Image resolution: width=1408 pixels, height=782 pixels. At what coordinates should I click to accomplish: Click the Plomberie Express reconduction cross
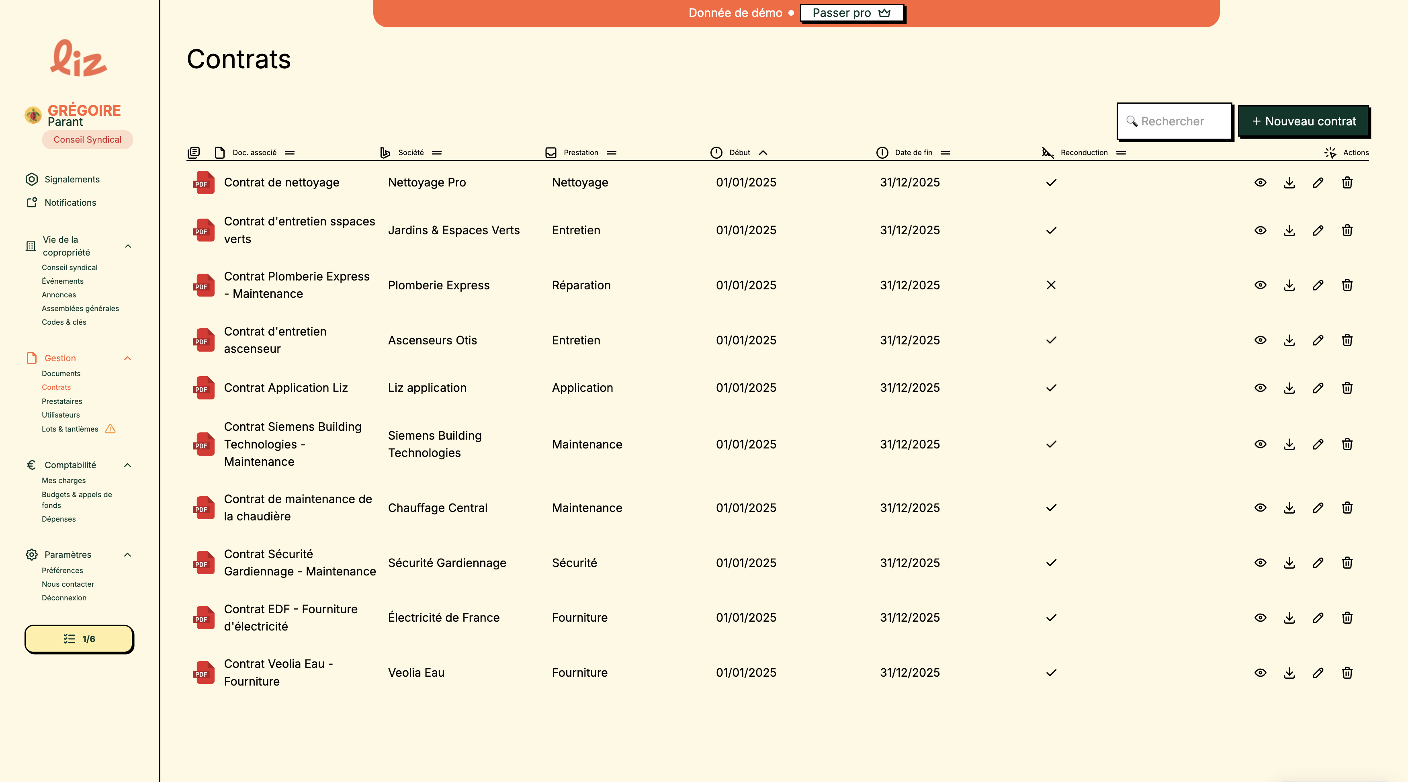[1051, 285]
